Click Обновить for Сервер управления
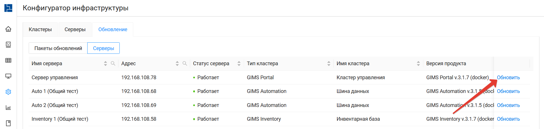The image size is (544, 129). tap(508, 78)
